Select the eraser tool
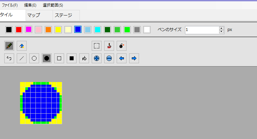Screen dimensions: 257x139 coord(22,46)
